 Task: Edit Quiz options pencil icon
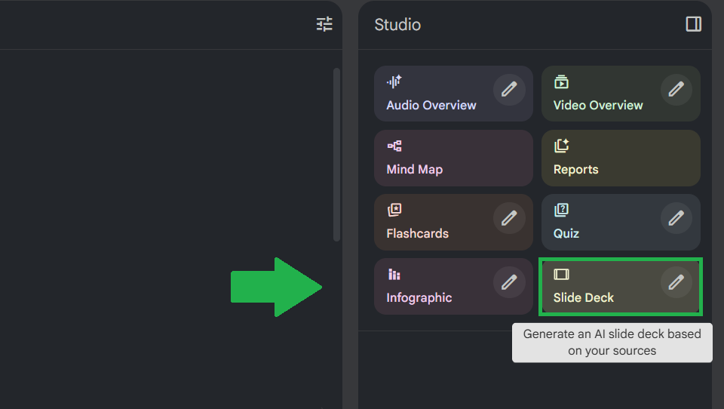[x=676, y=218]
